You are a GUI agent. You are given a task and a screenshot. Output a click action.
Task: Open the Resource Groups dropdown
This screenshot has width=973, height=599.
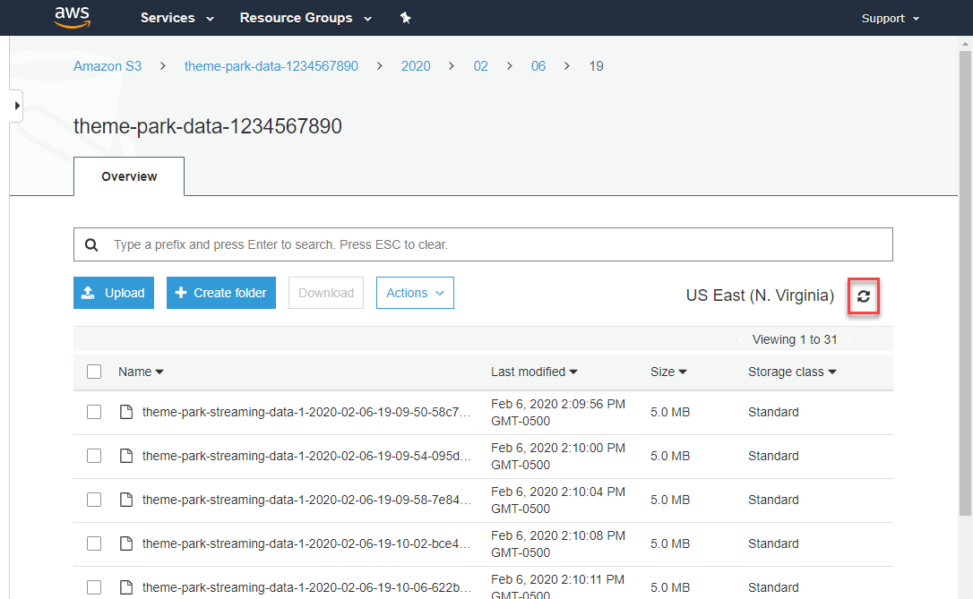306,18
